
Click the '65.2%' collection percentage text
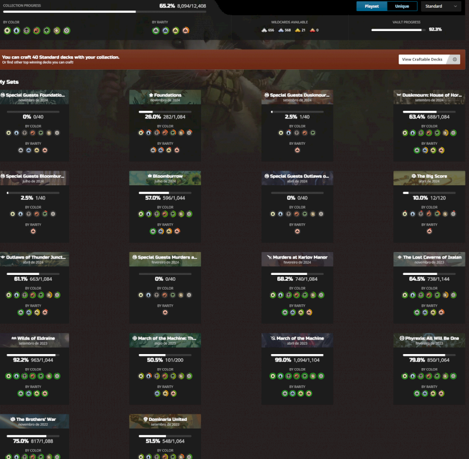click(x=167, y=6)
